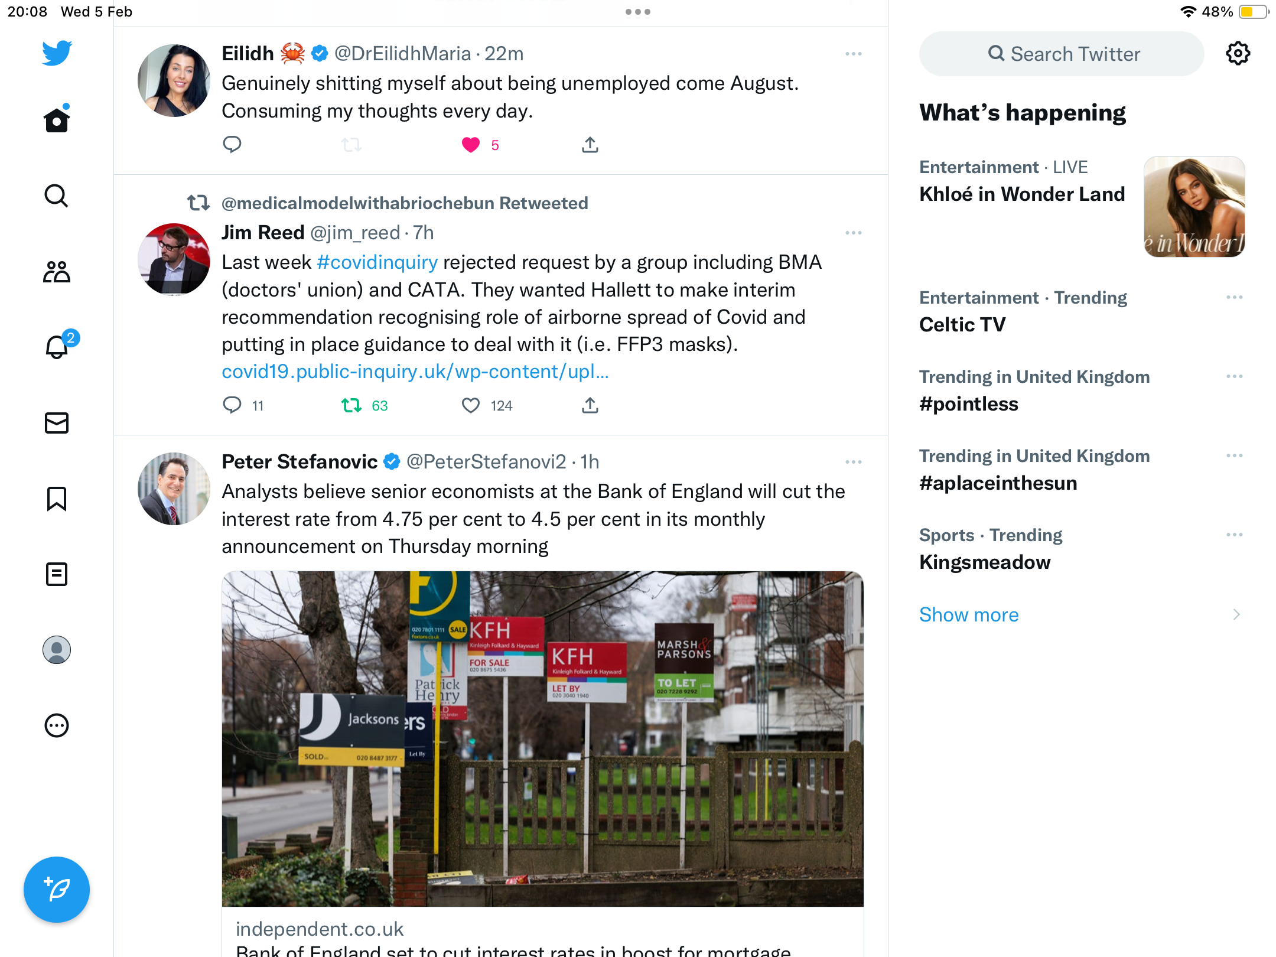Open the #pointless trending topic
The image size is (1276, 957).
coord(969,404)
